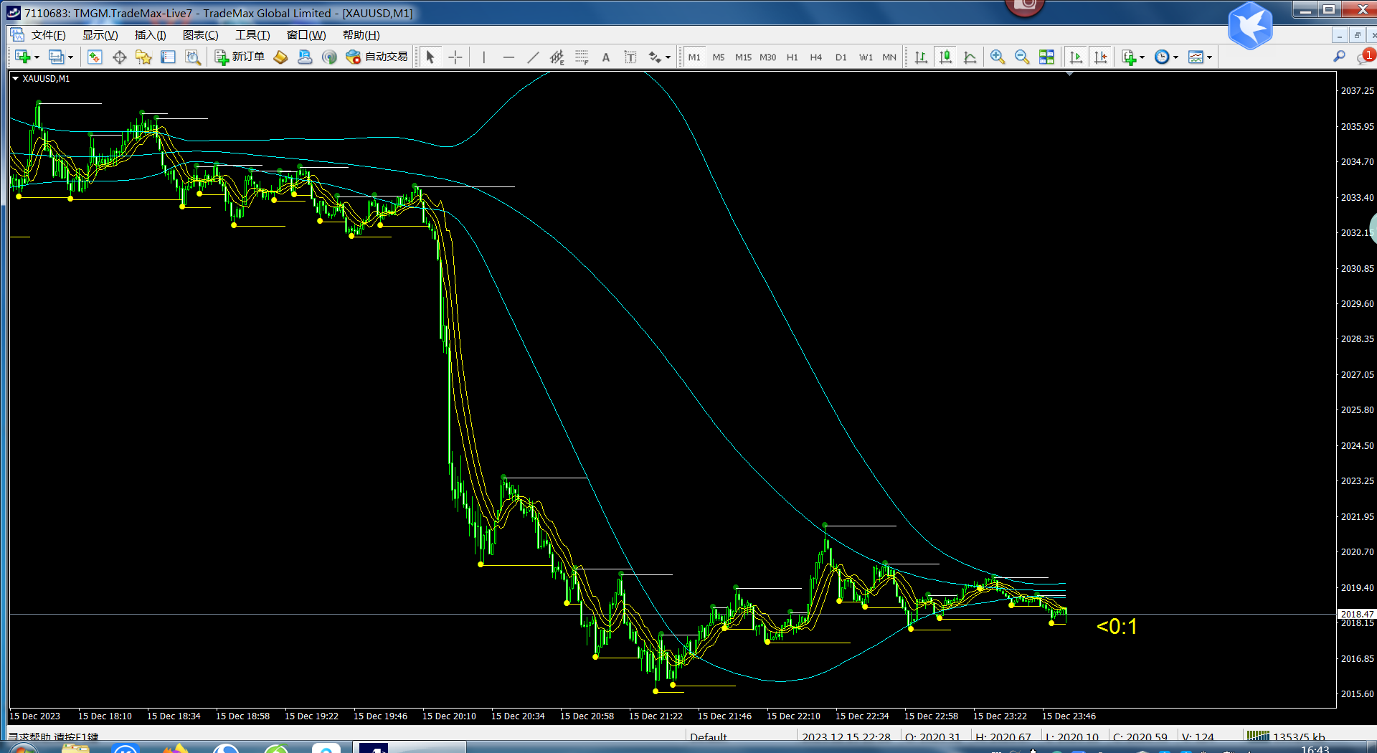Viewport: 1377px width, 753px height.
Task: Switch to H4 timeframe
Action: [816, 57]
